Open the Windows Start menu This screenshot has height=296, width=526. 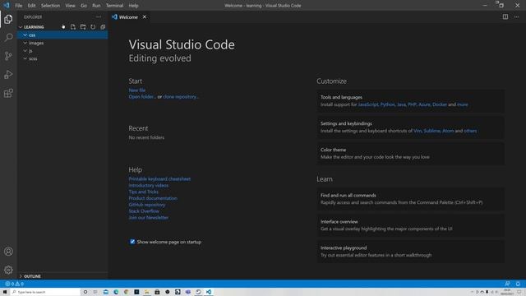click(5, 292)
